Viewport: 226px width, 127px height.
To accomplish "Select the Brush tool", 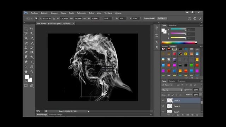I will click(32, 43).
